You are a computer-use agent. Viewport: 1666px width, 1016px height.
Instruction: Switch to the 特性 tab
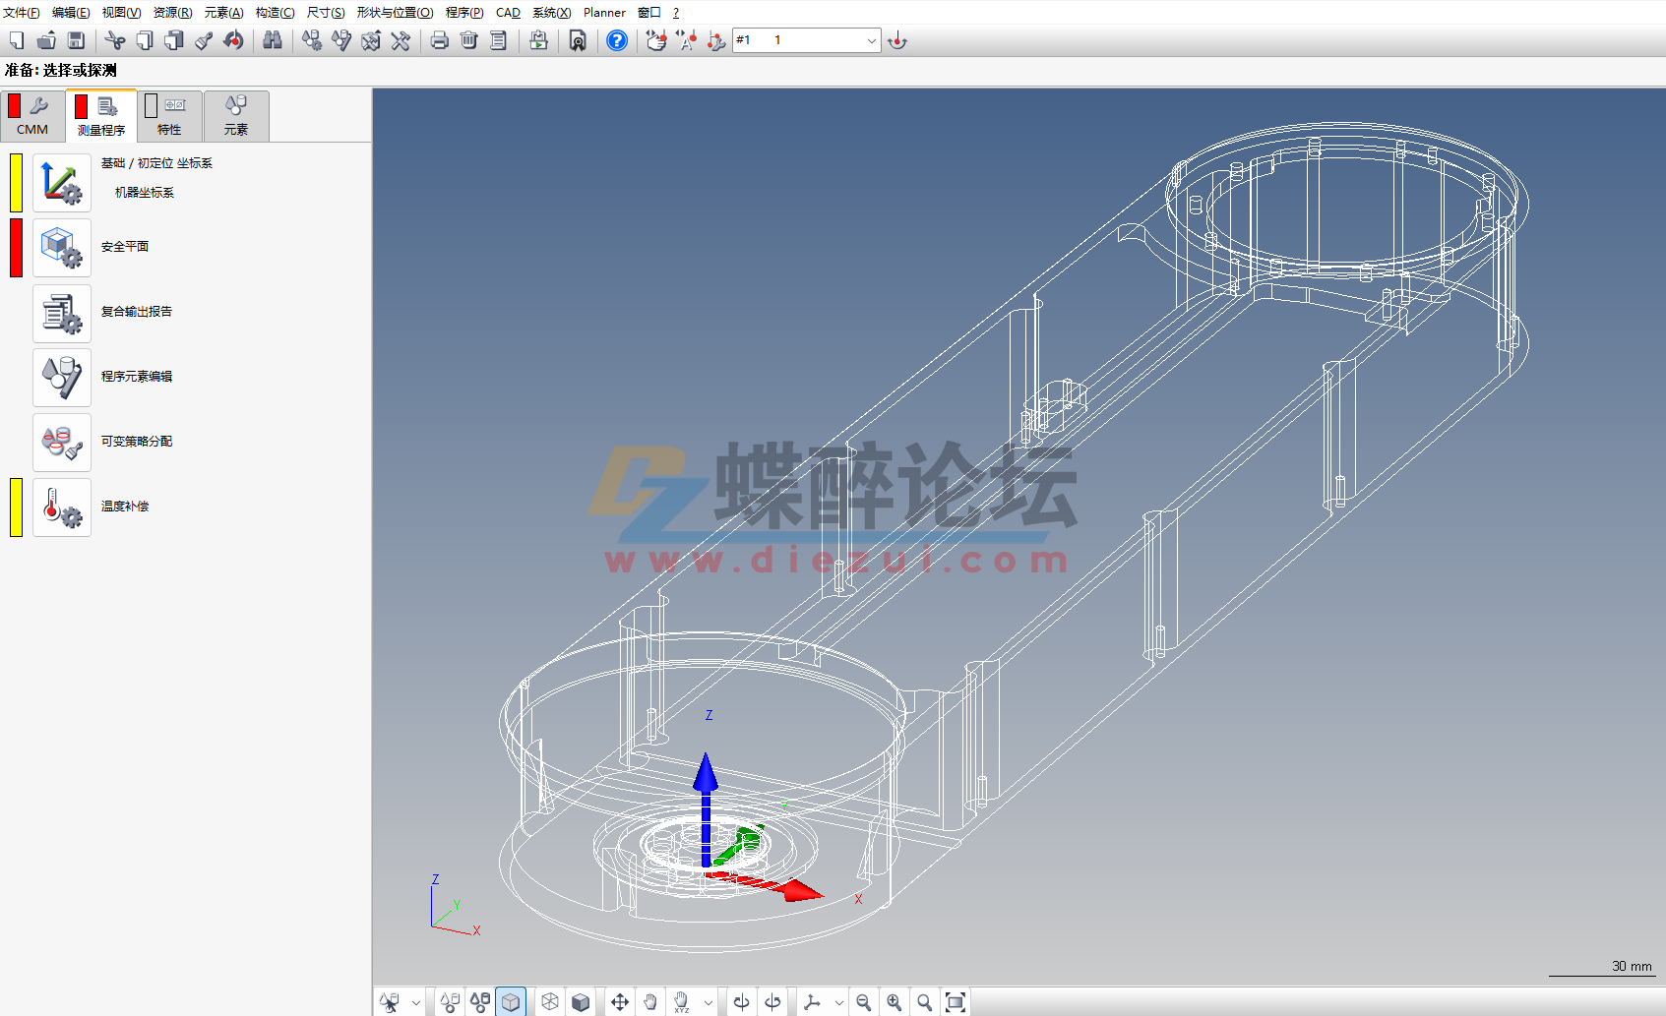(167, 115)
